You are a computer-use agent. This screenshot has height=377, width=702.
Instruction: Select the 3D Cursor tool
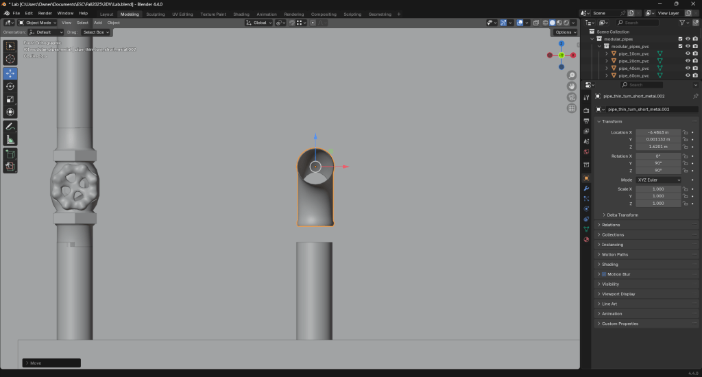pyautogui.click(x=10, y=60)
